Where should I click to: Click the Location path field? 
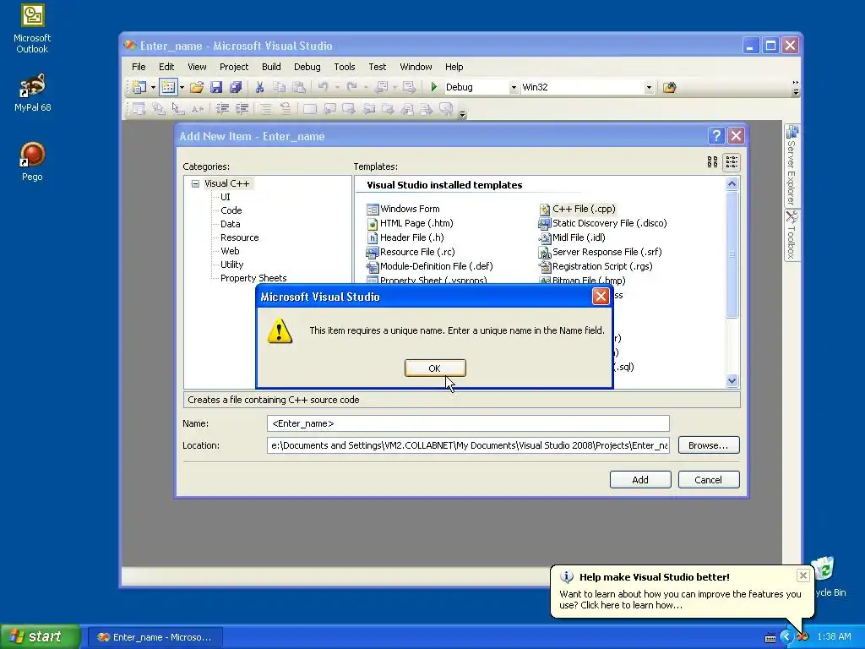point(468,445)
